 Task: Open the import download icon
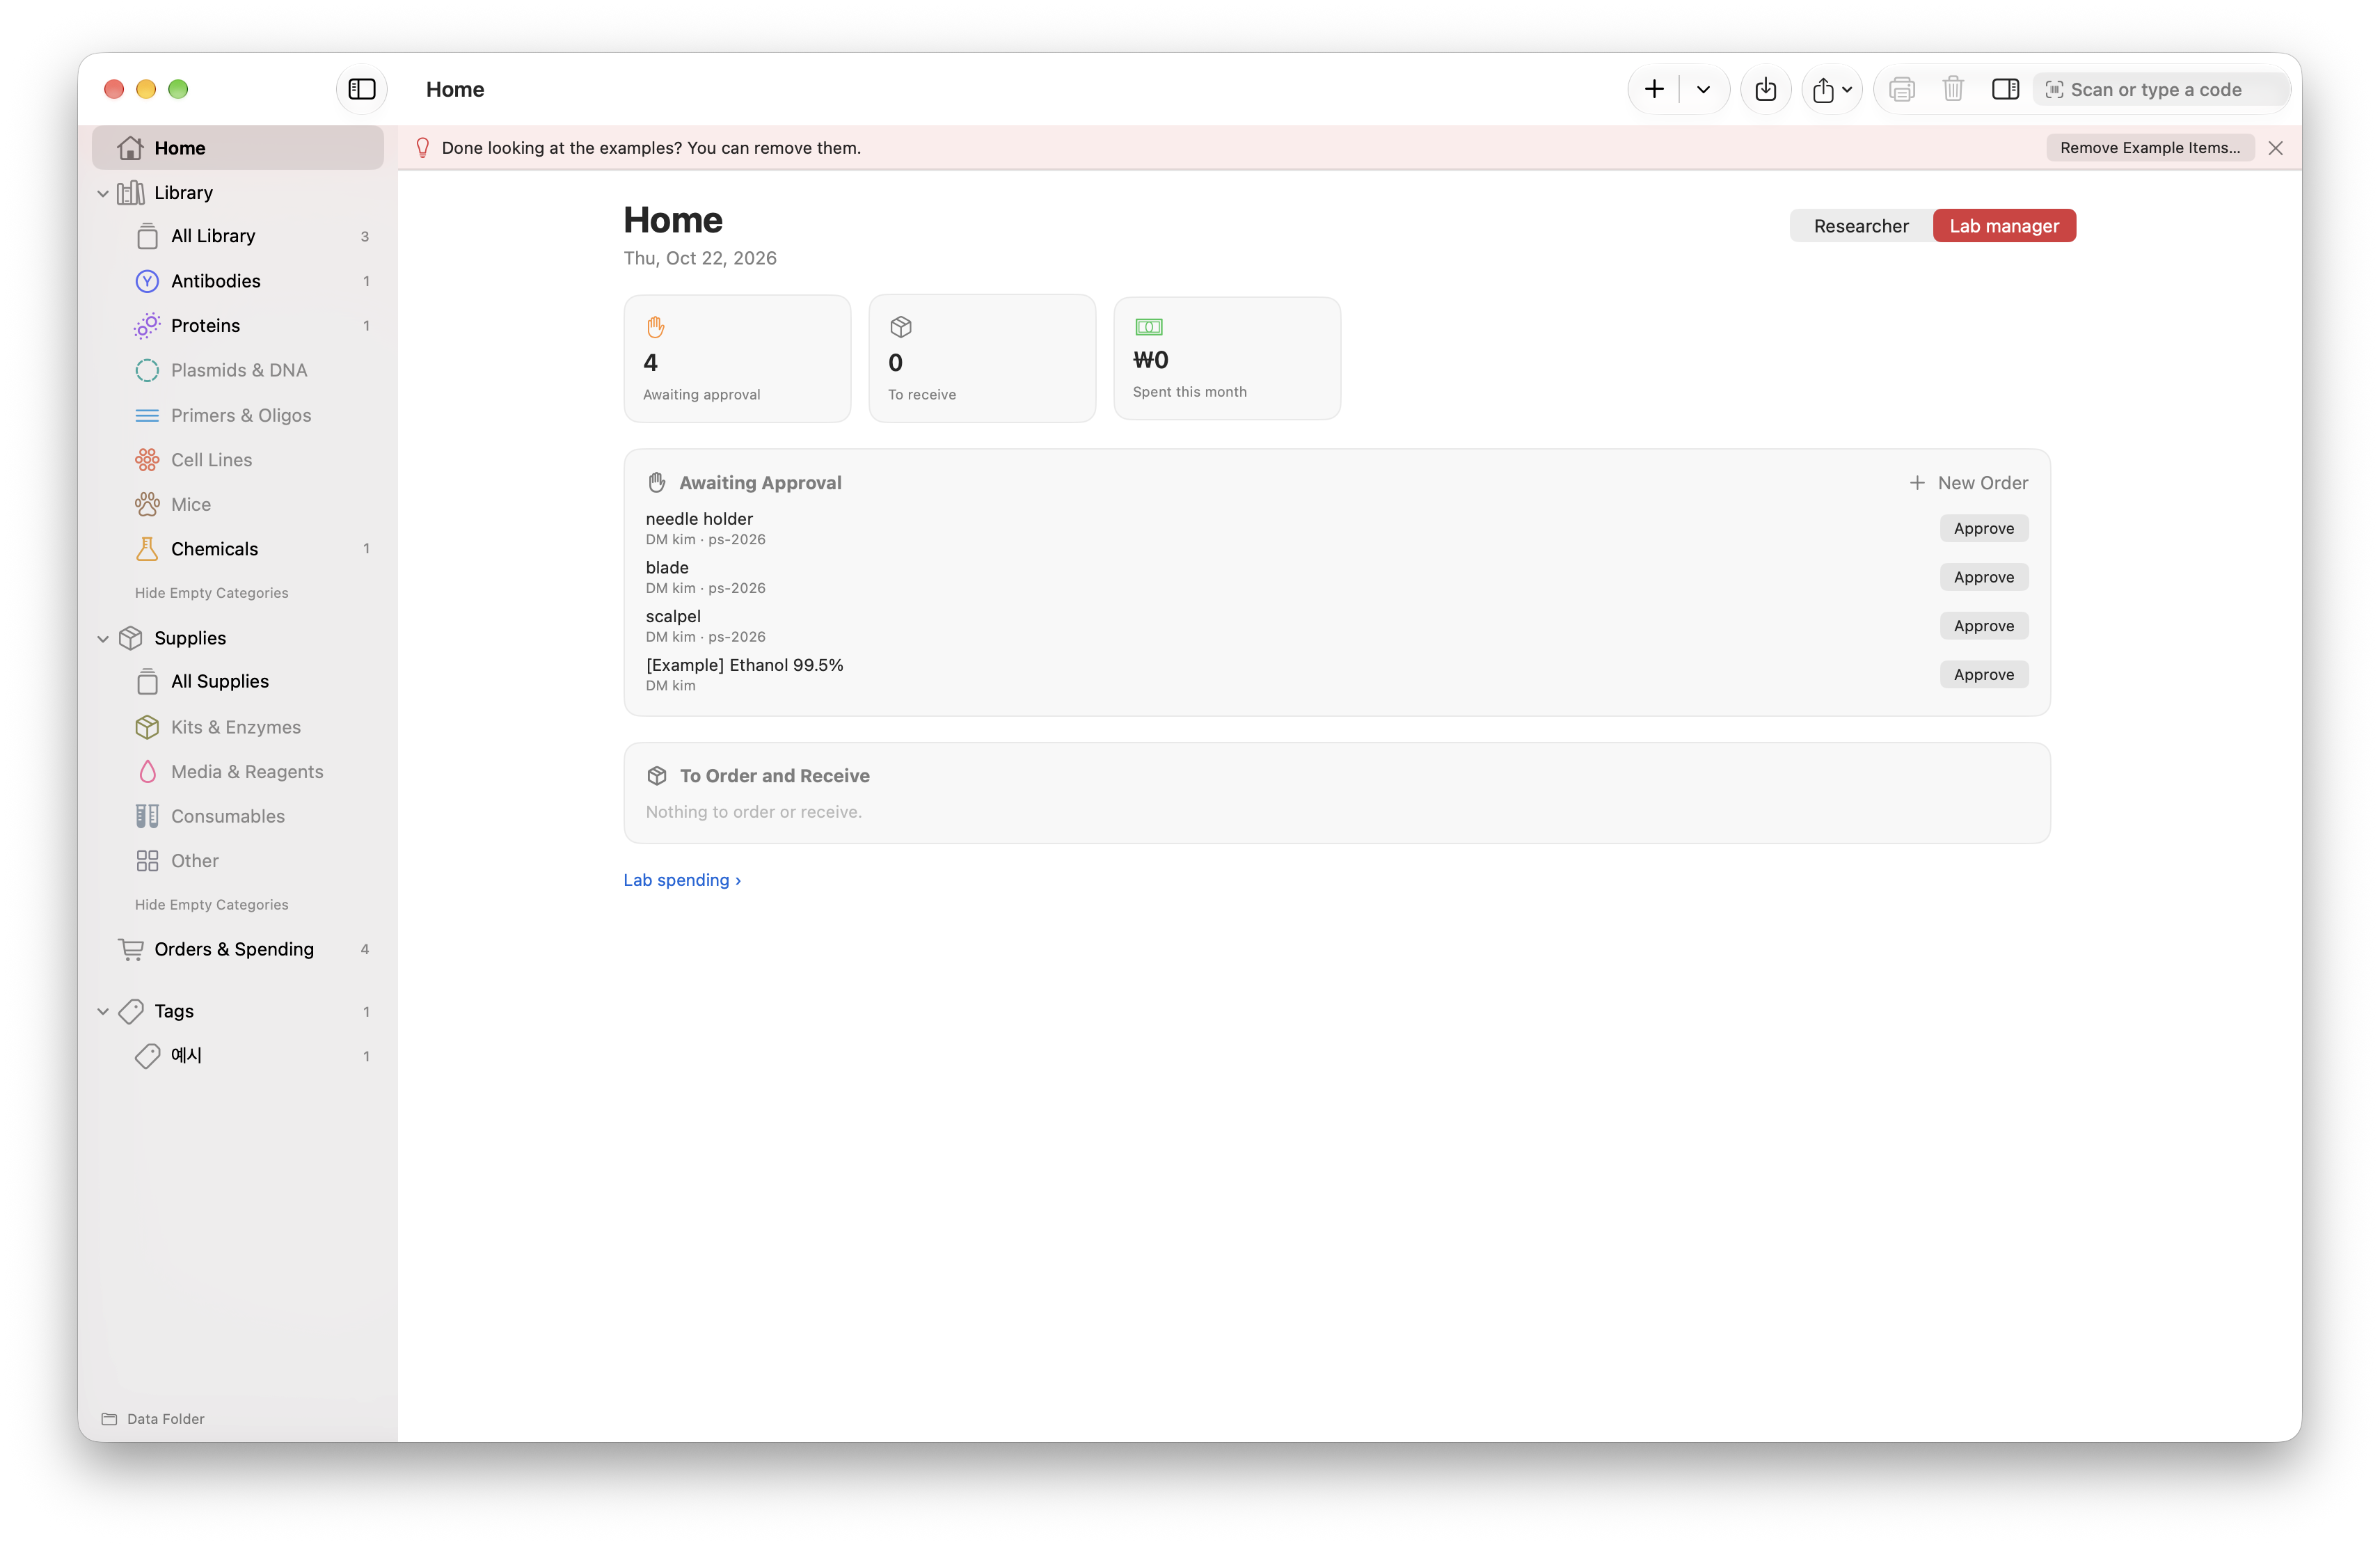(x=1765, y=89)
